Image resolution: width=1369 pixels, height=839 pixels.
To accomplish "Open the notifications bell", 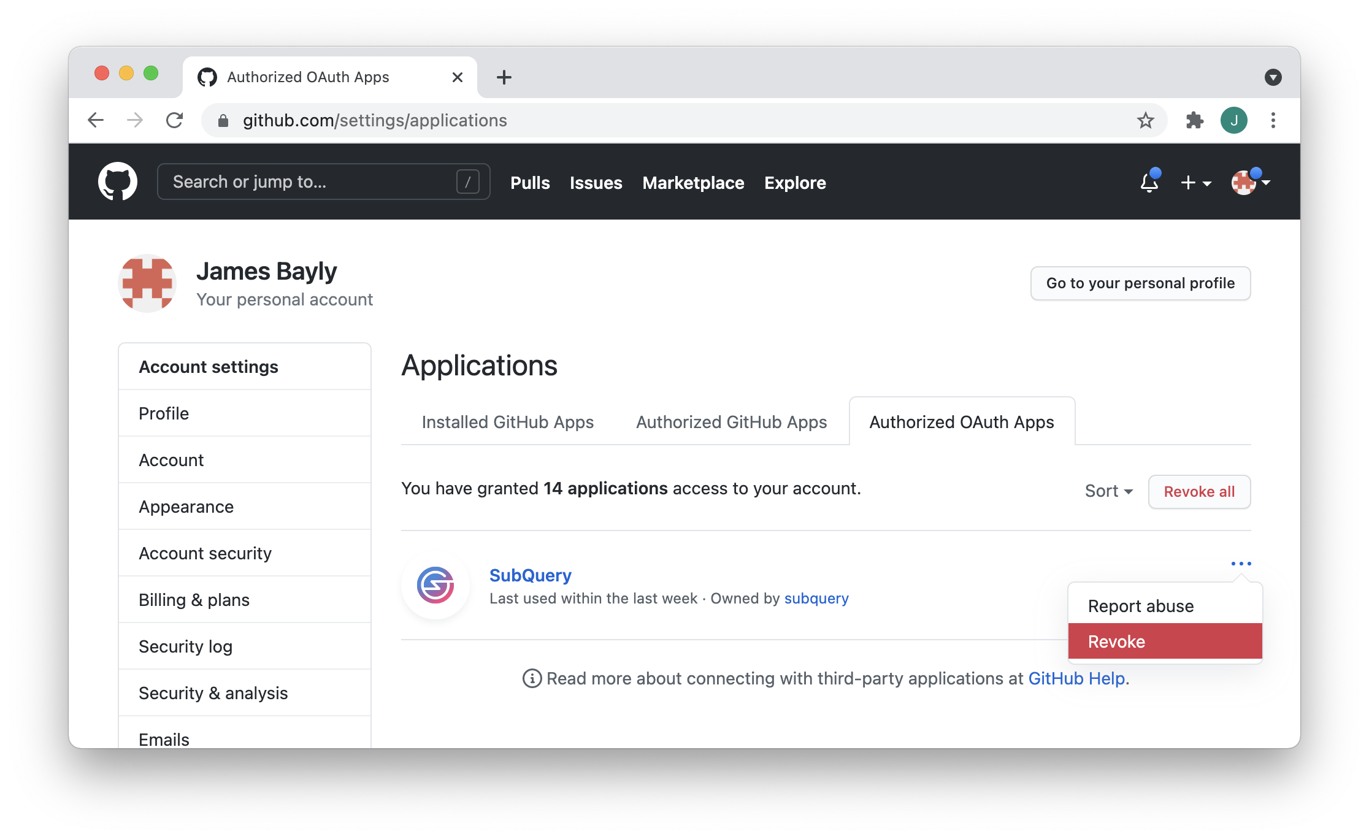I will tap(1149, 182).
